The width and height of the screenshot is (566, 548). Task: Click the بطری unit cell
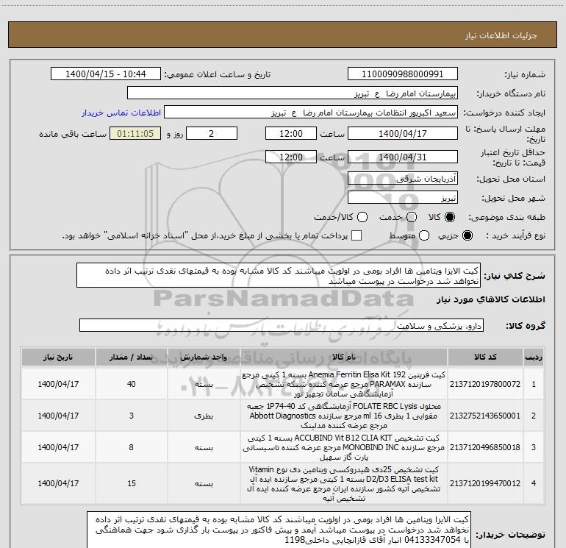click(204, 416)
